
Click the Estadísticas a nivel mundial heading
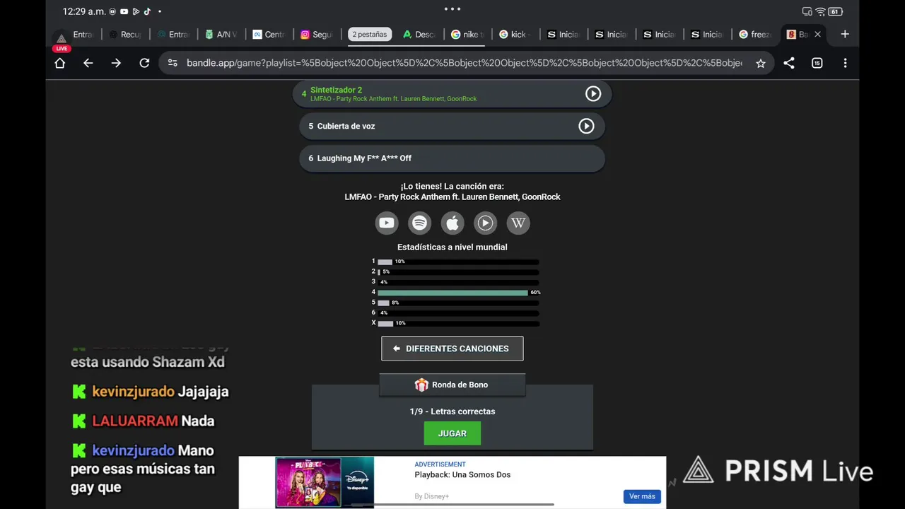pos(452,247)
